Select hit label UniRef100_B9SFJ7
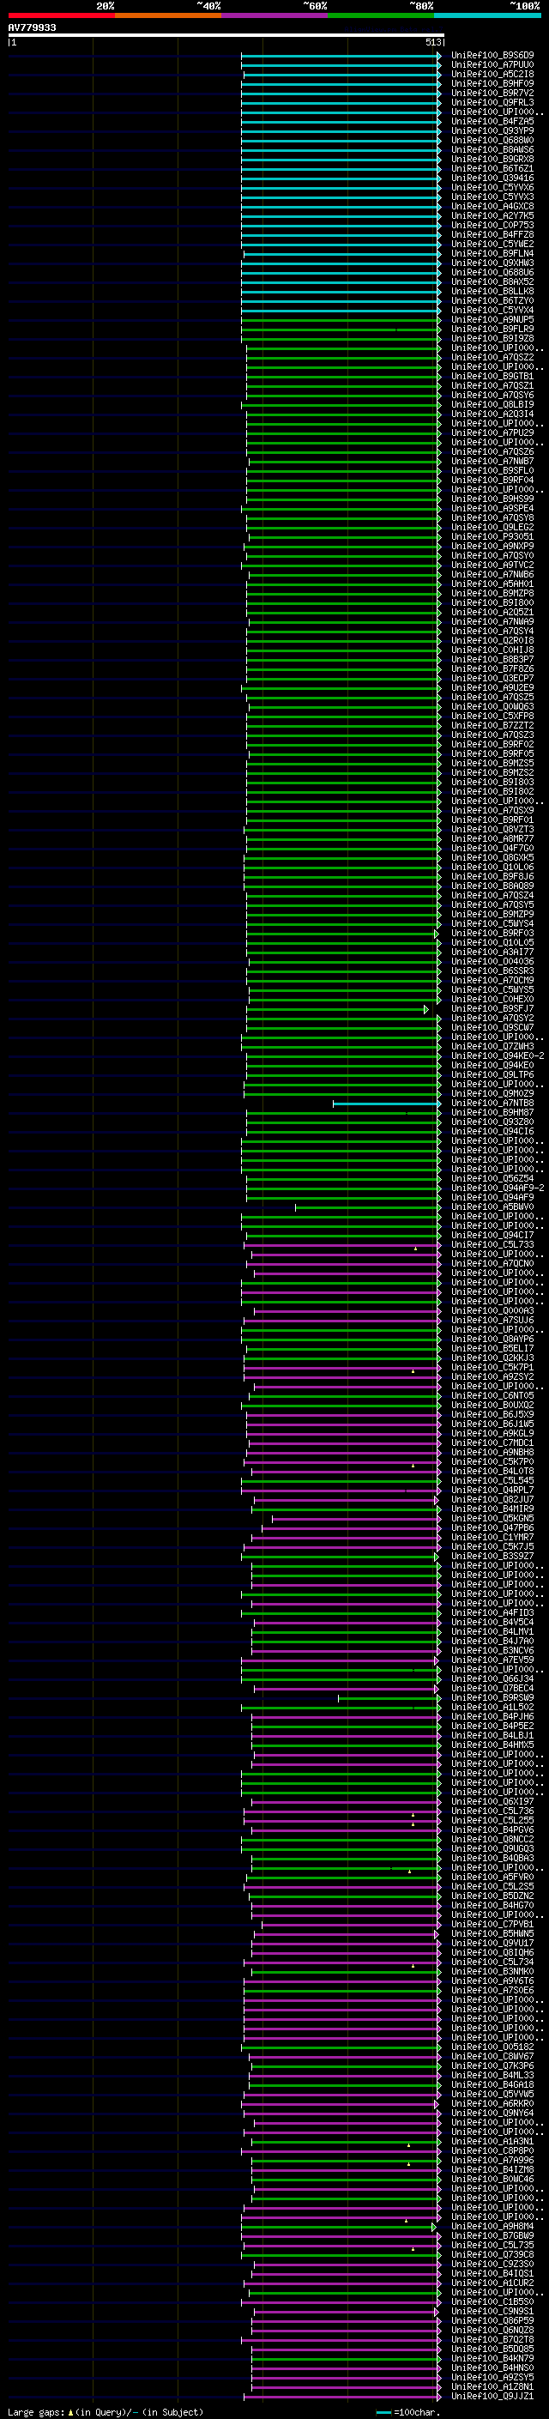 (x=492, y=1009)
